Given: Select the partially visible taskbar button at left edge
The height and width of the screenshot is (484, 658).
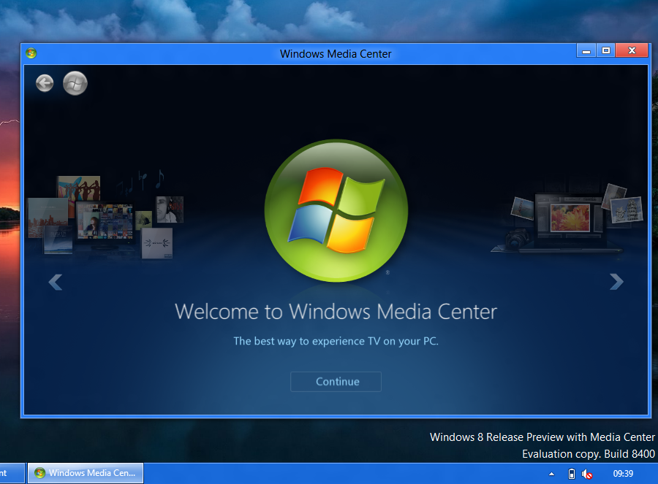Looking at the screenshot, I should (12, 473).
